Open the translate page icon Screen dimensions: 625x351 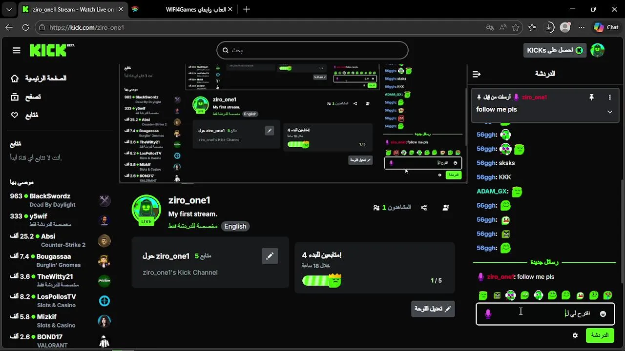click(x=489, y=27)
